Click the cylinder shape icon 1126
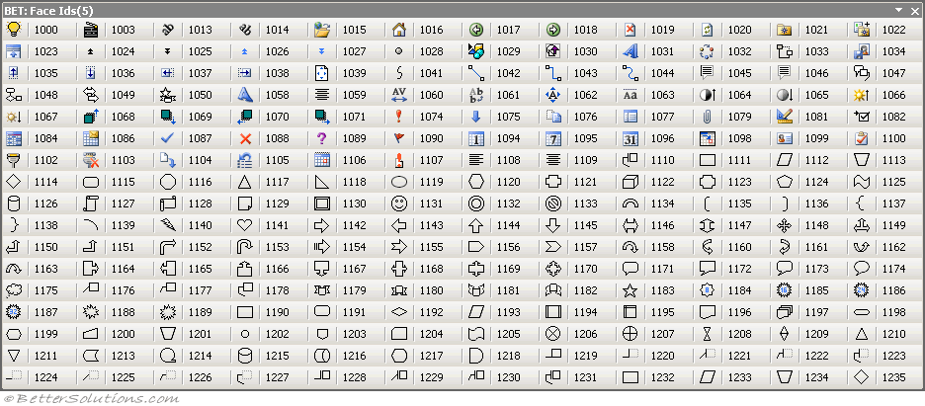The height and width of the screenshot is (406, 925). [x=13, y=203]
